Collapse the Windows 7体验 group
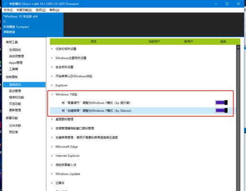The width and height of the screenshot is (246, 191). (x=52, y=95)
